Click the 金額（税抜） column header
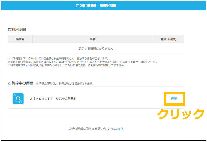Image resolution: width=207 pixels, height=142 pixels. [x=168, y=39]
